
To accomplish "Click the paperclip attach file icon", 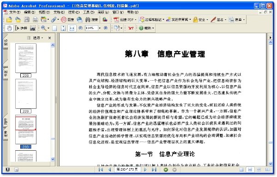I will pos(54,19).
